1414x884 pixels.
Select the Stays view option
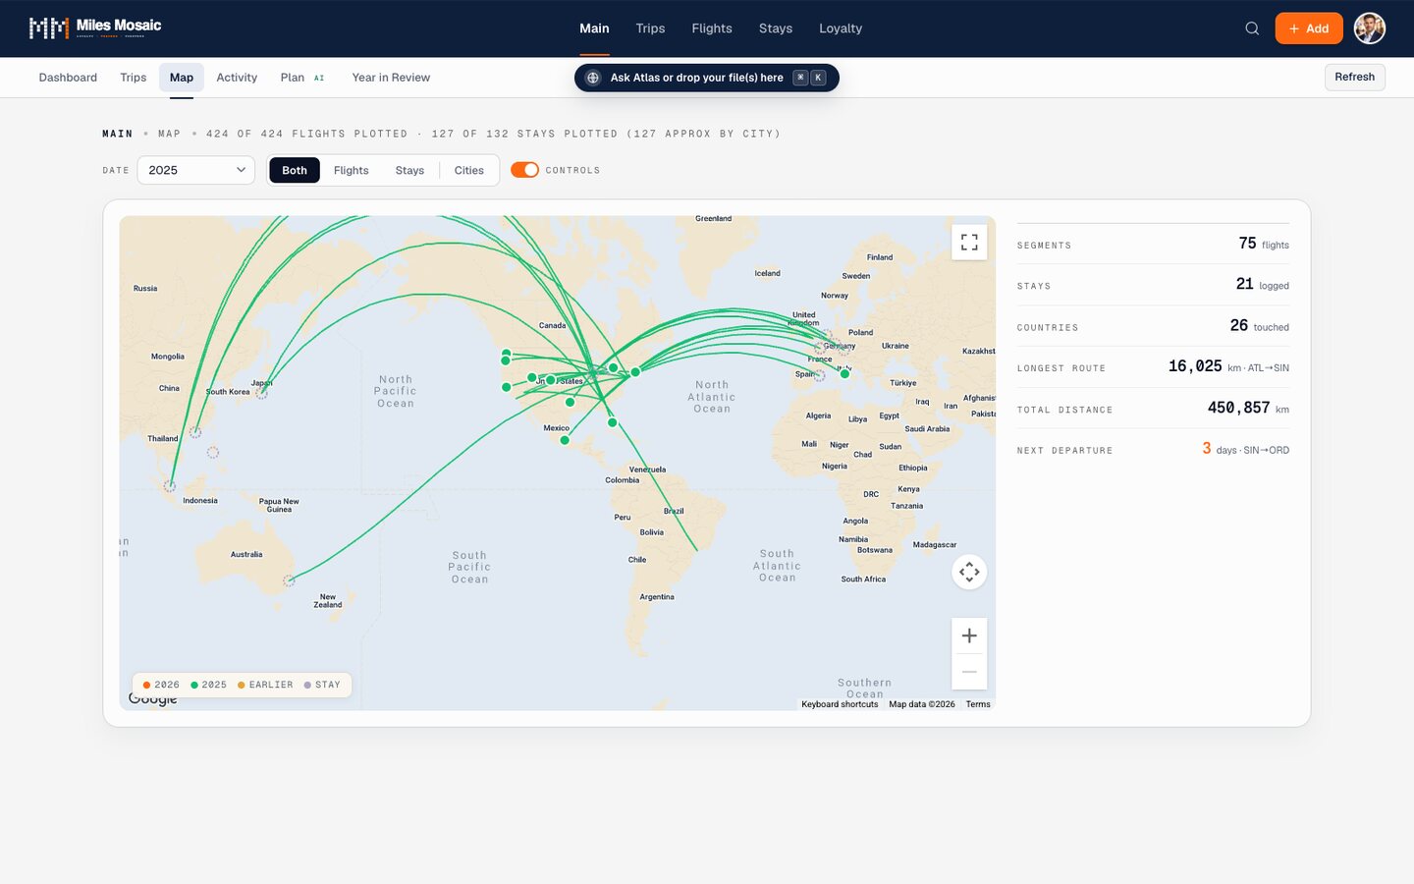[409, 170]
